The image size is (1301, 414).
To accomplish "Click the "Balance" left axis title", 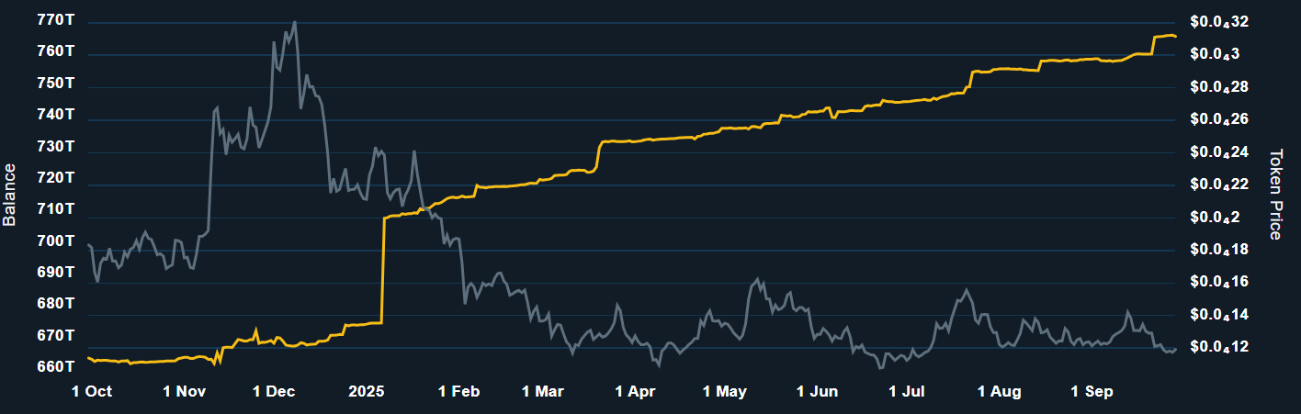I will pyautogui.click(x=10, y=195).
